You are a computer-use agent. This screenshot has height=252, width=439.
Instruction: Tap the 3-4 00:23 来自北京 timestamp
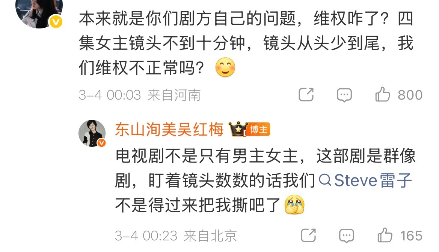coord(176,236)
